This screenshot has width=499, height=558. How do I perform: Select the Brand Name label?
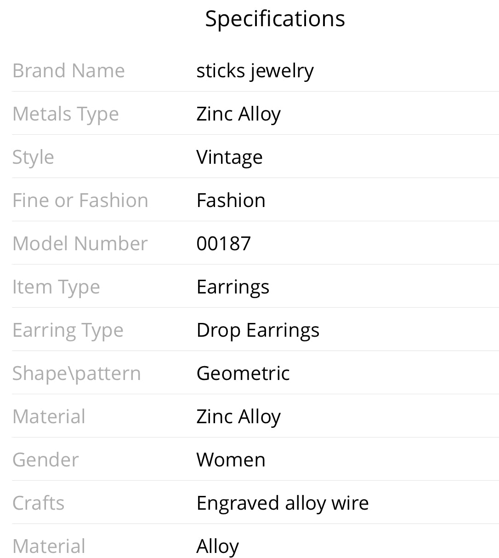(x=68, y=71)
